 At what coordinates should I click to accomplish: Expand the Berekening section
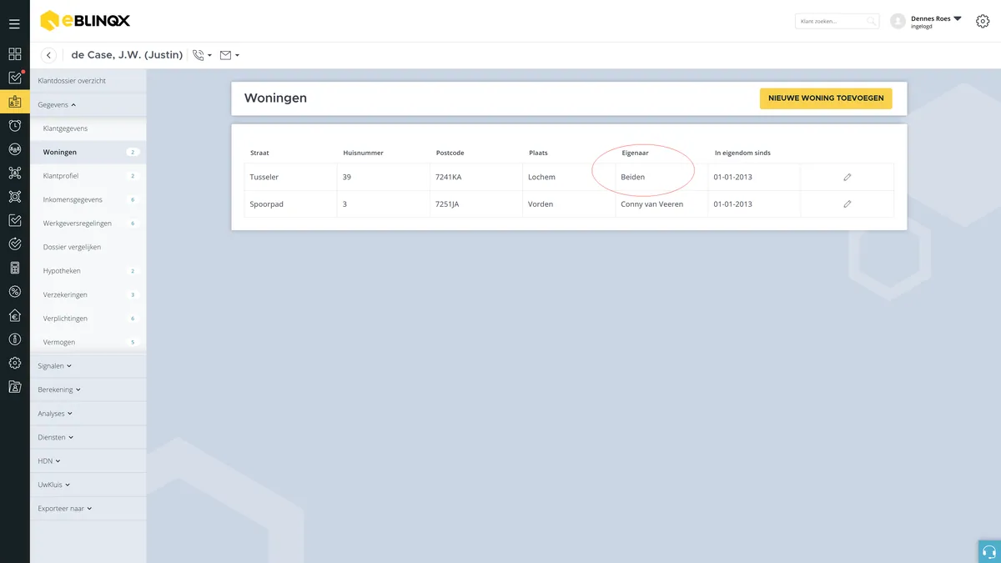(58, 390)
